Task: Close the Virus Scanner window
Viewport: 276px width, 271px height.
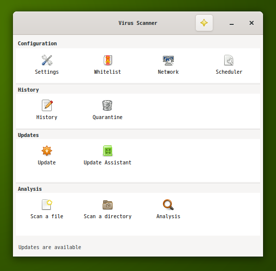Action: (x=252, y=23)
